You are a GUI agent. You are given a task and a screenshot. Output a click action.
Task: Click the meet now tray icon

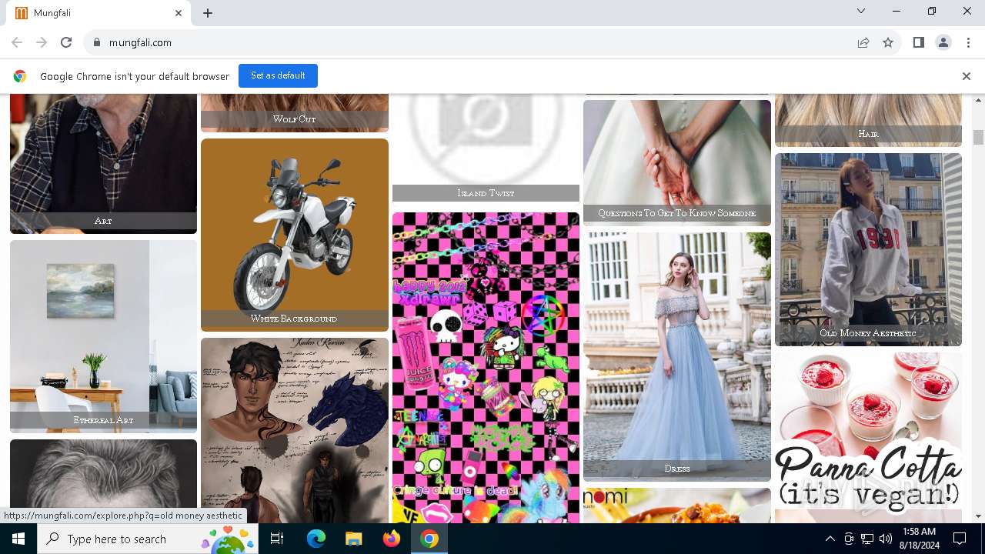click(849, 539)
